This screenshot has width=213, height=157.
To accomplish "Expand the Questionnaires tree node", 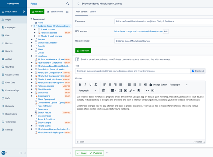I will point(32,116).
